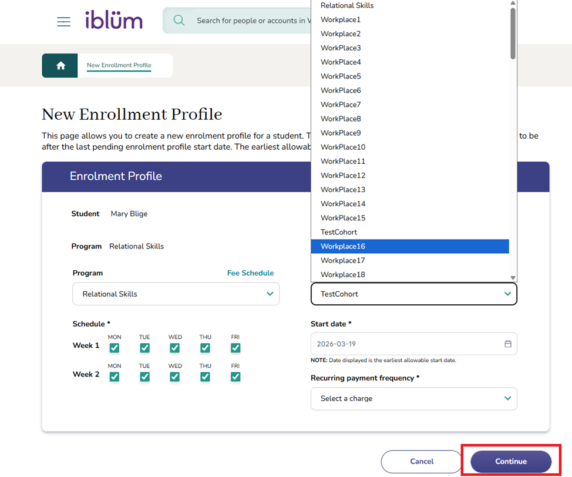Toggle Week 1 Wednesday checkbox

pyautogui.click(x=175, y=348)
